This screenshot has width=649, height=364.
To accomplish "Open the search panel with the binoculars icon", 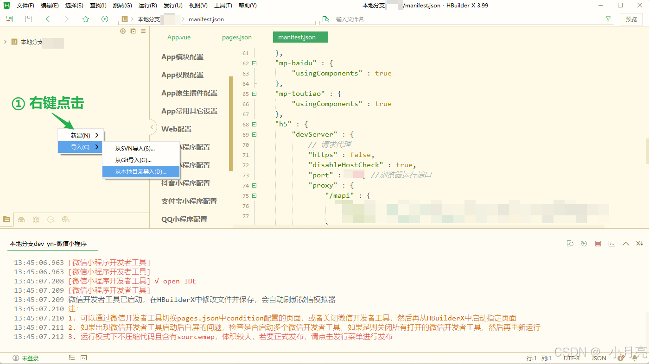I will coord(21,219).
